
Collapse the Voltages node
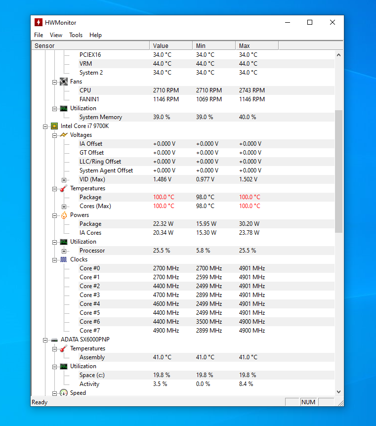(55, 135)
